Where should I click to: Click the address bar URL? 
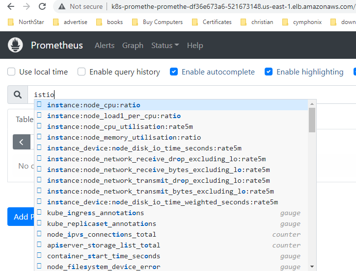point(233,6)
